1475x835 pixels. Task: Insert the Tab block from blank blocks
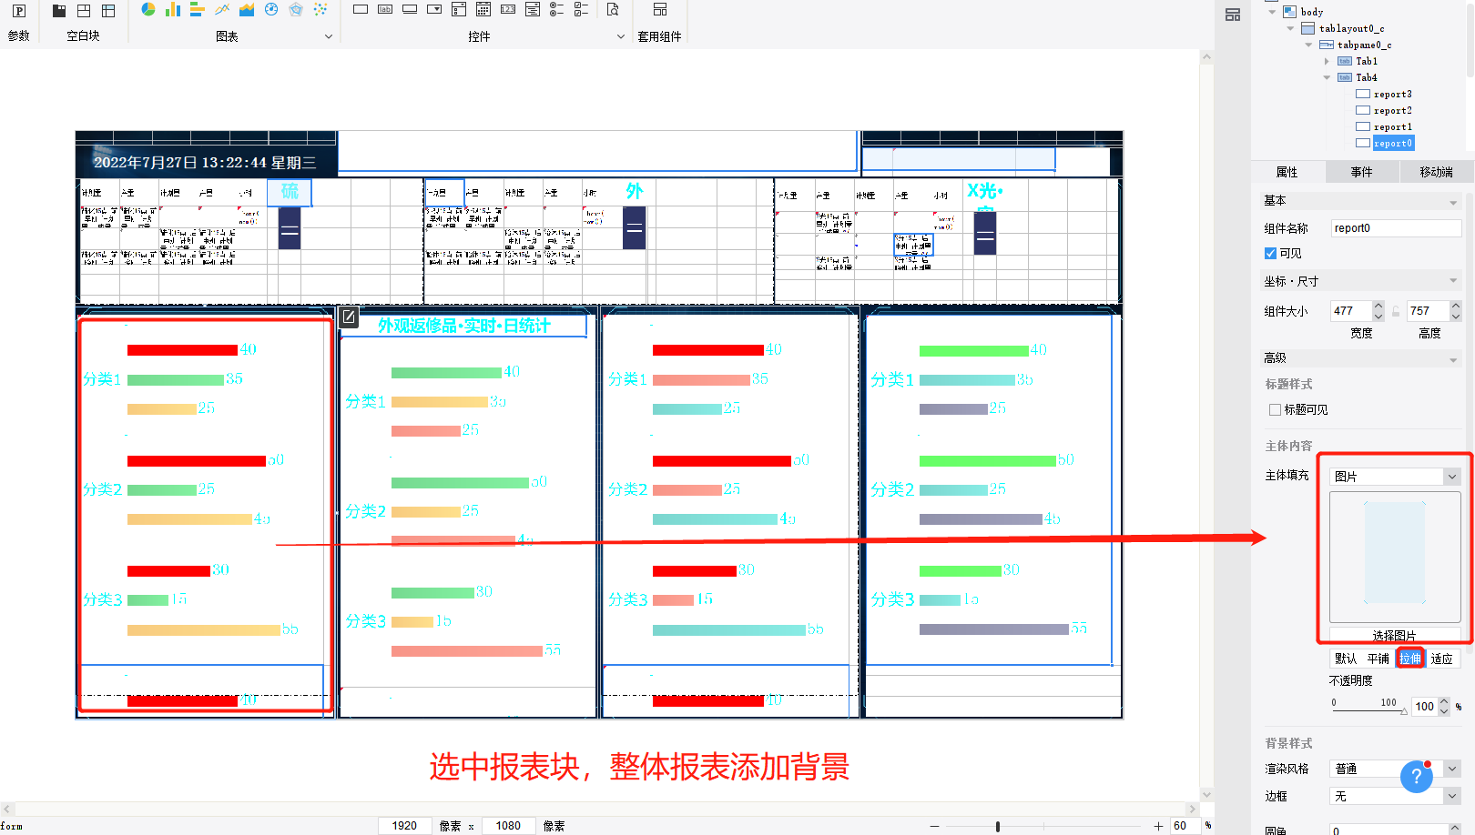59,11
